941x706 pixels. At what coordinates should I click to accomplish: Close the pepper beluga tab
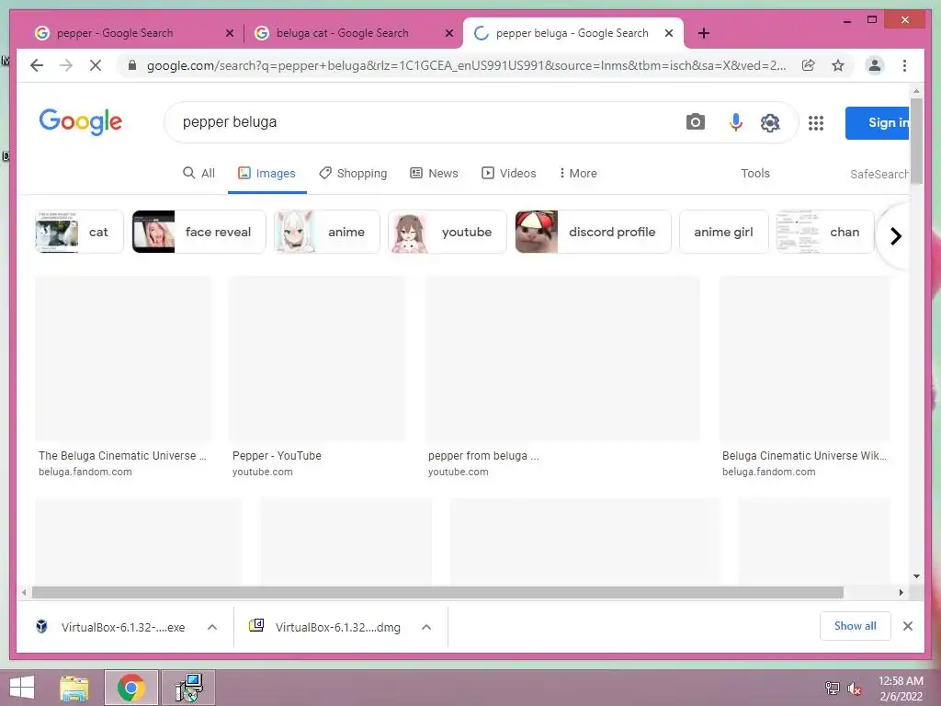[x=669, y=34]
